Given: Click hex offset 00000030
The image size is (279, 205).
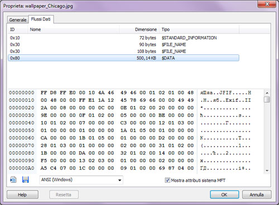Looking at the screenshot, I should (x=22, y=116).
